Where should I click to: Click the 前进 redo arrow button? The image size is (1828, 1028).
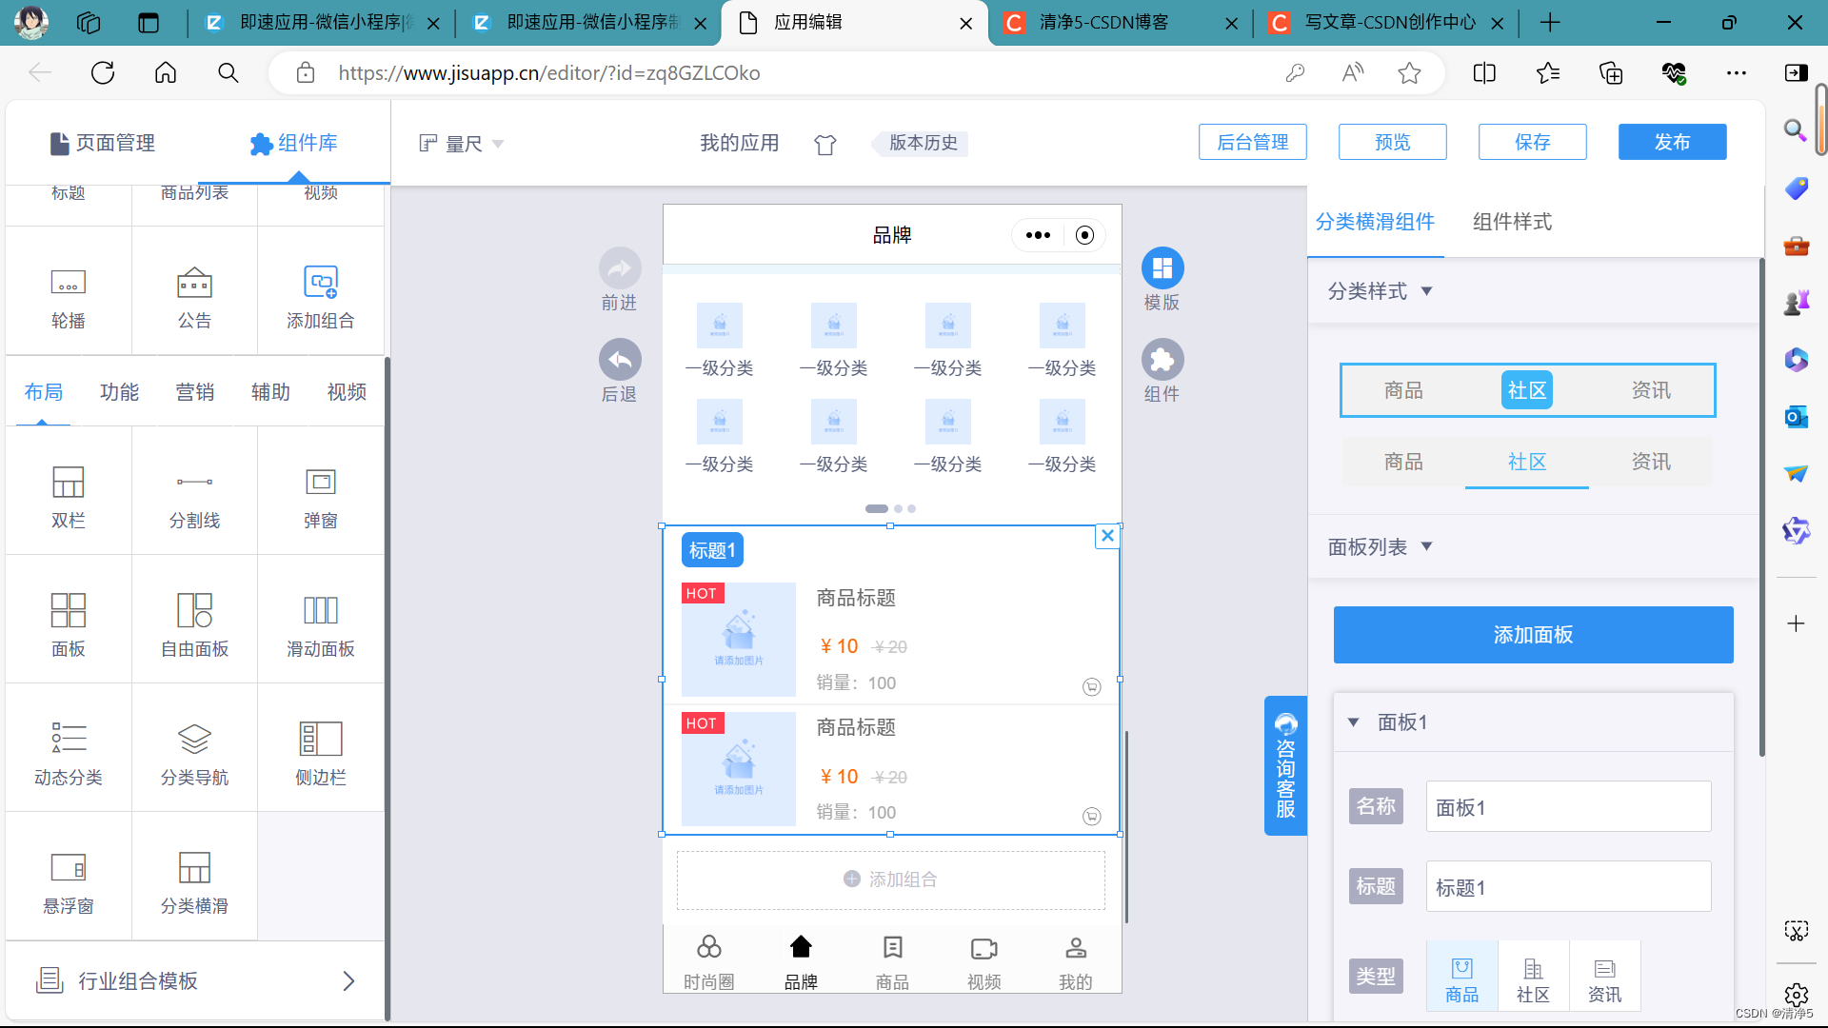tap(619, 268)
